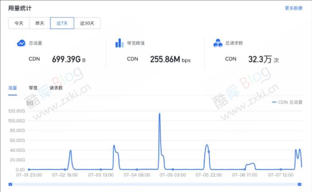
Task: Click the y-axis label 20.00G
Action: (x=17, y=160)
